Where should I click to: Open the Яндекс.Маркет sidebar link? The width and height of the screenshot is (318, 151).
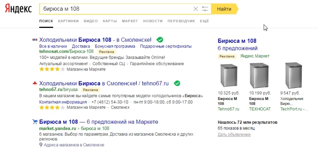tap(255, 56)
